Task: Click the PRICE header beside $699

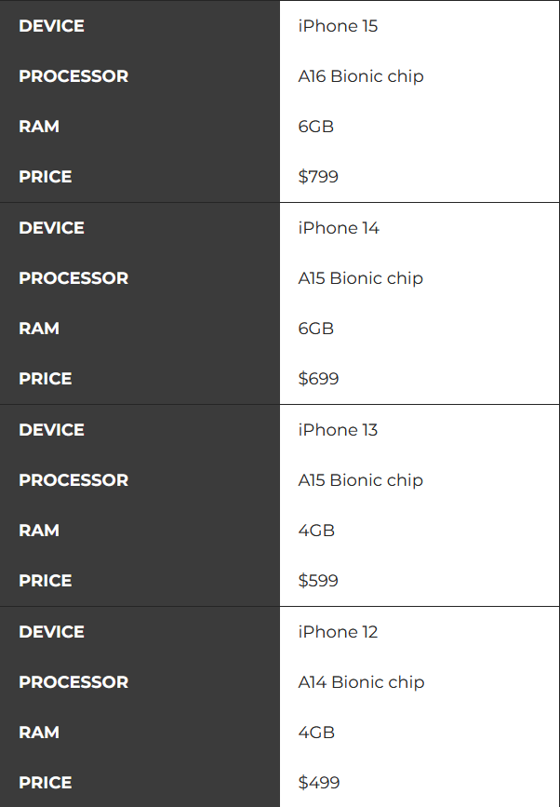Action: pyautogui.click(x=45, y=379)
